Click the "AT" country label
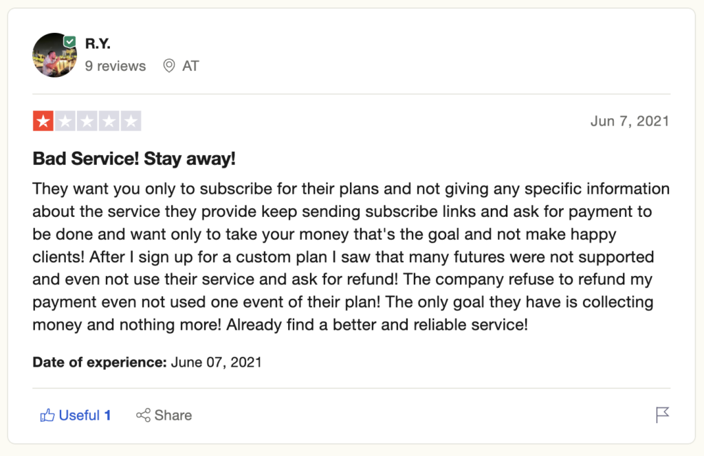Screen dimensions: 704x456 pos(190,66)
